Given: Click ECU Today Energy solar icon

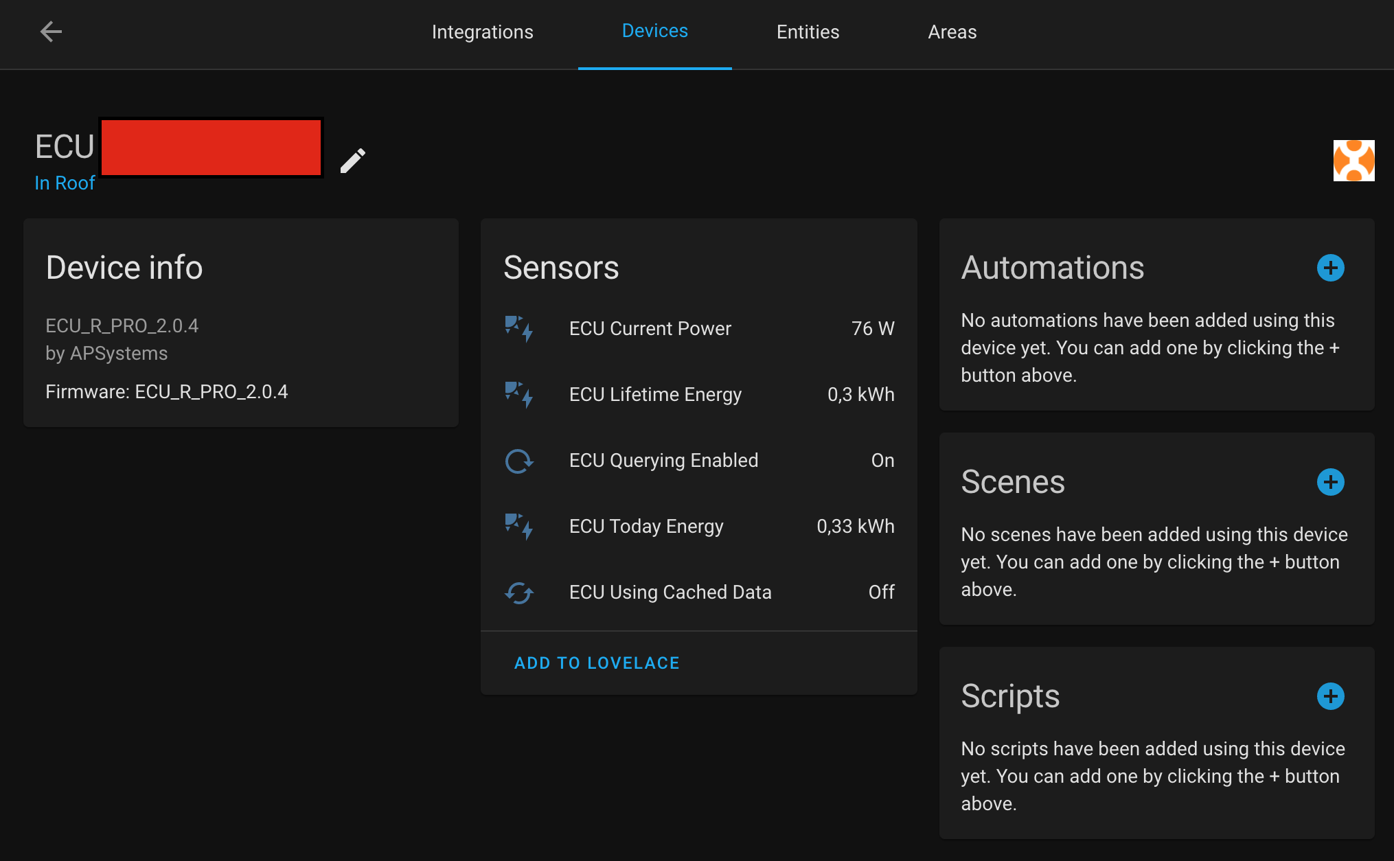Looking at the screenshot, I should tap(519, 527).
